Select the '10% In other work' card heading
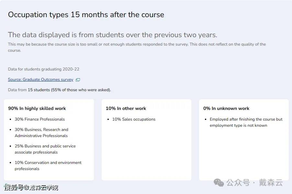Viewport: 292px width, 194px height. pyautogui.click(x=126, y=108)
